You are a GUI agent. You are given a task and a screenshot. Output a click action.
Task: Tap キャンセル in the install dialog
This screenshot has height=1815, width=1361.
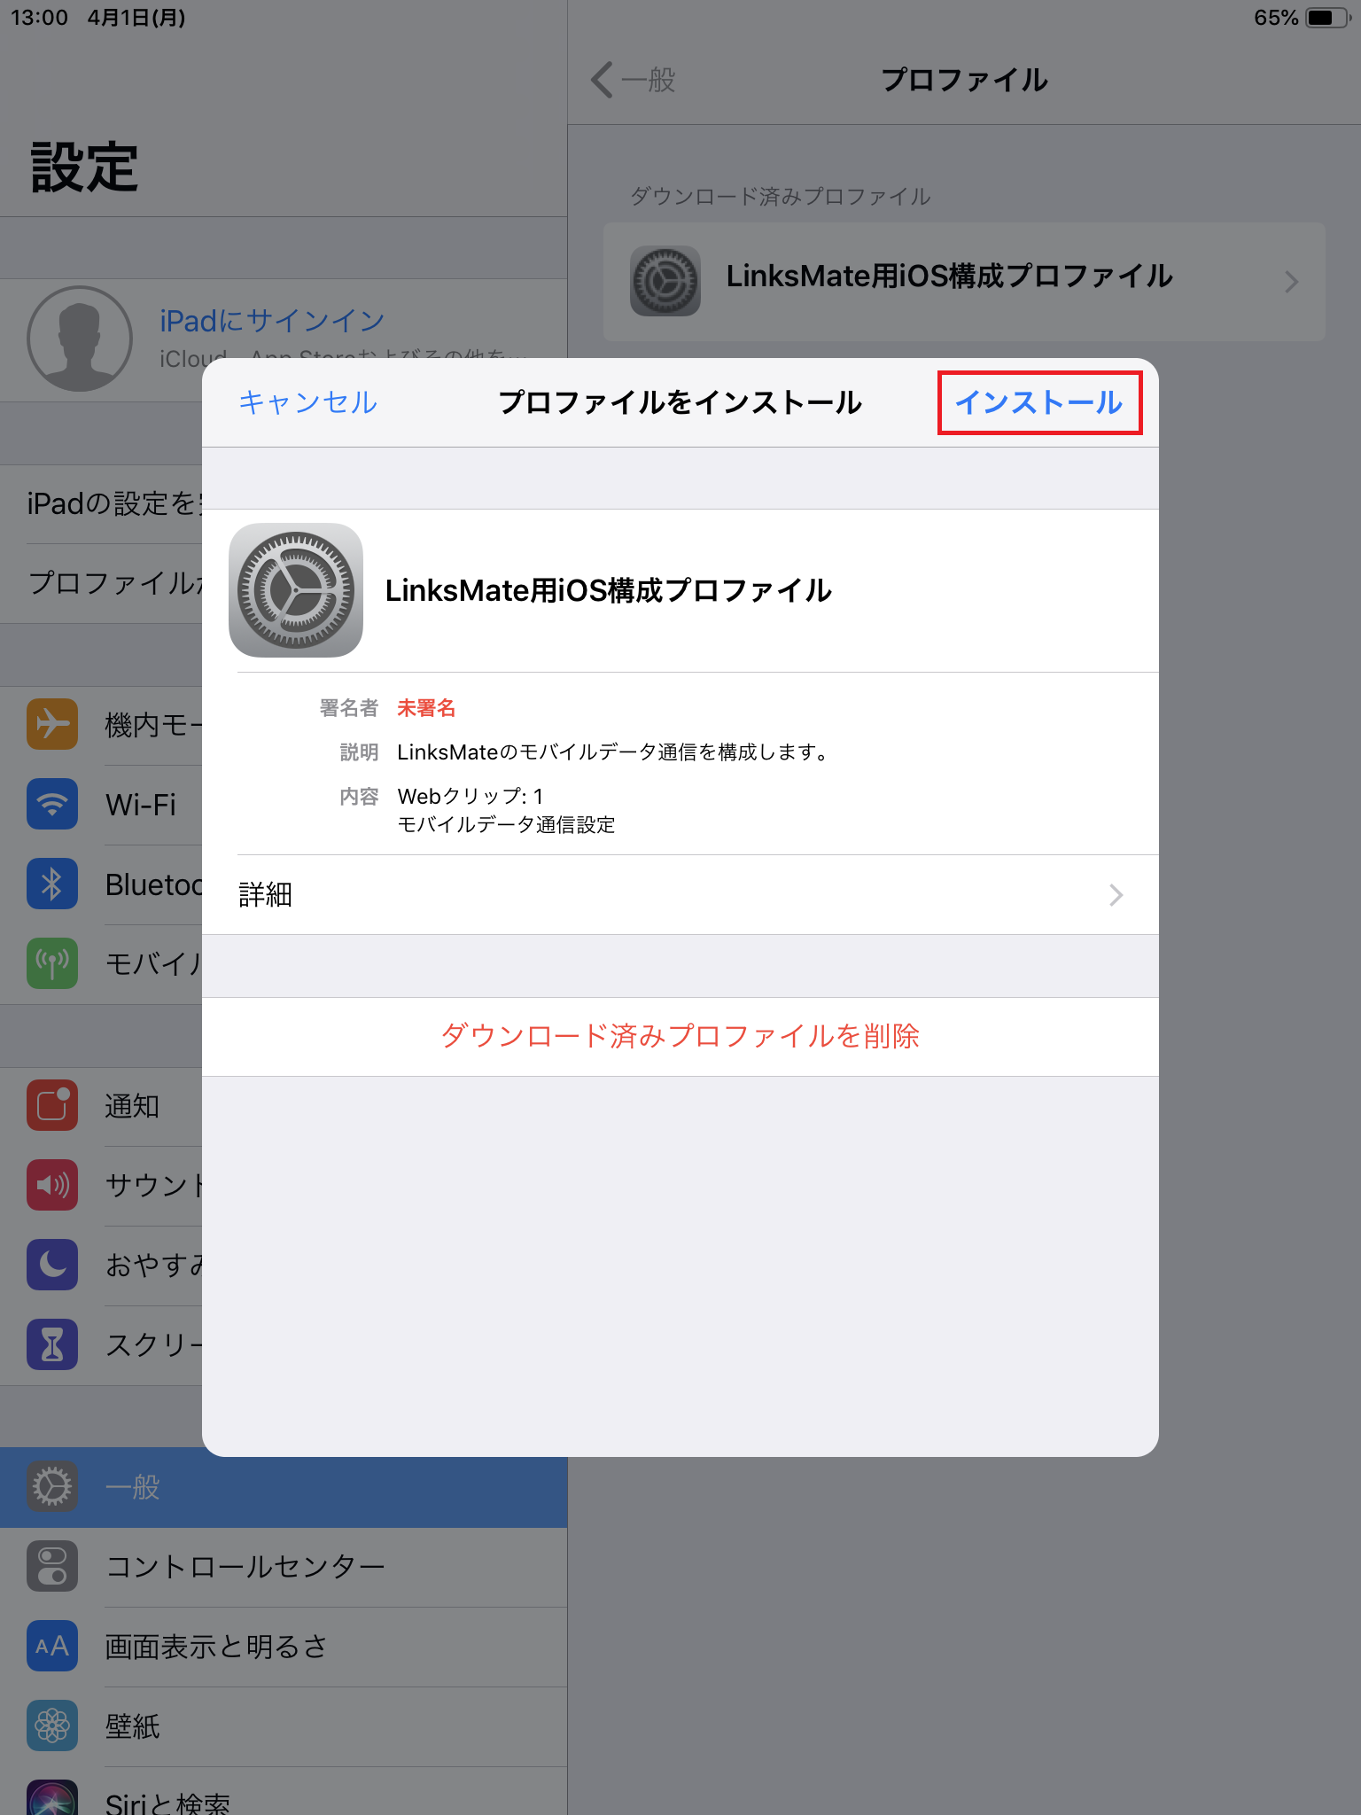(307, 402)
